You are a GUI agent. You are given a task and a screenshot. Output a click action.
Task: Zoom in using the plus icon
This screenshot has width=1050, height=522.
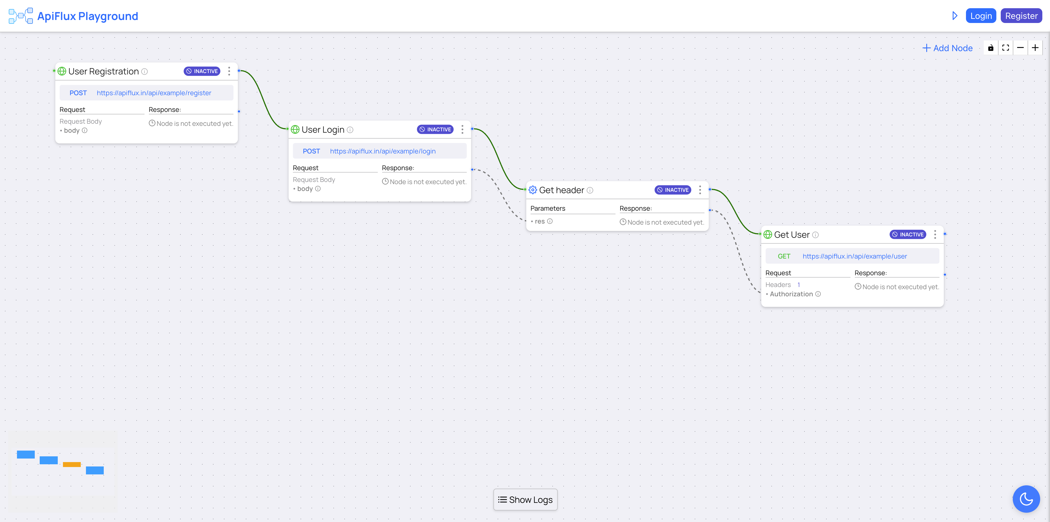point(1035,47)
